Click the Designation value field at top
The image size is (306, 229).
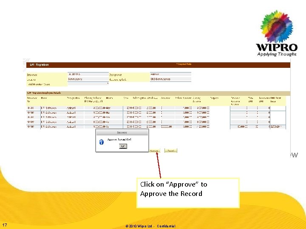pos(170,74)
